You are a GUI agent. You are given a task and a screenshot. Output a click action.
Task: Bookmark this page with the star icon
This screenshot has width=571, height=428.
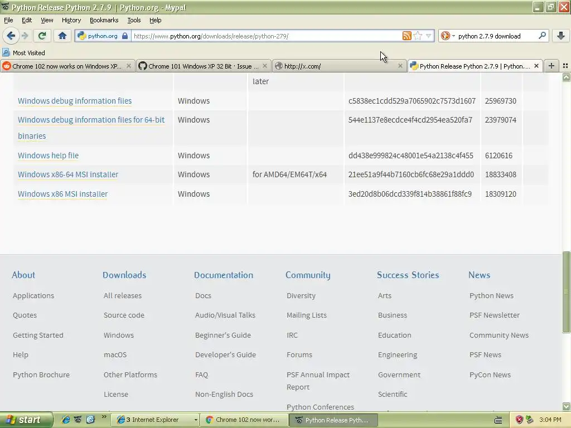(x=418, y=36)
